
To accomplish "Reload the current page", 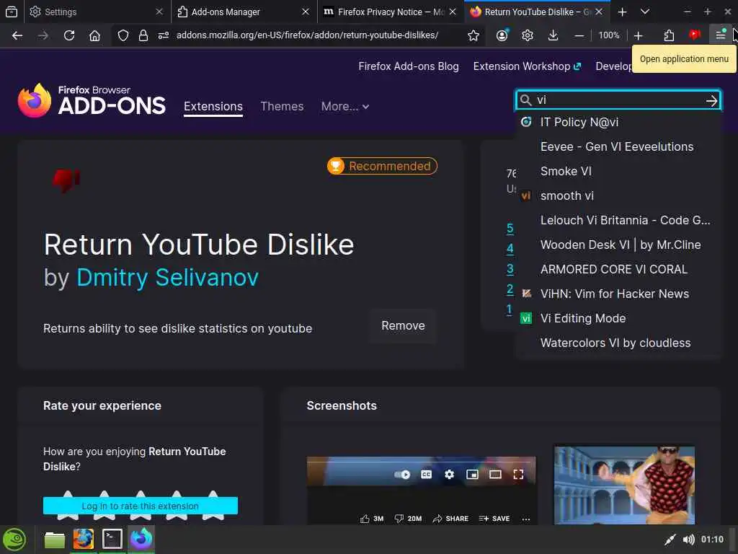I will pyautogui.click(x=69, y=35).
